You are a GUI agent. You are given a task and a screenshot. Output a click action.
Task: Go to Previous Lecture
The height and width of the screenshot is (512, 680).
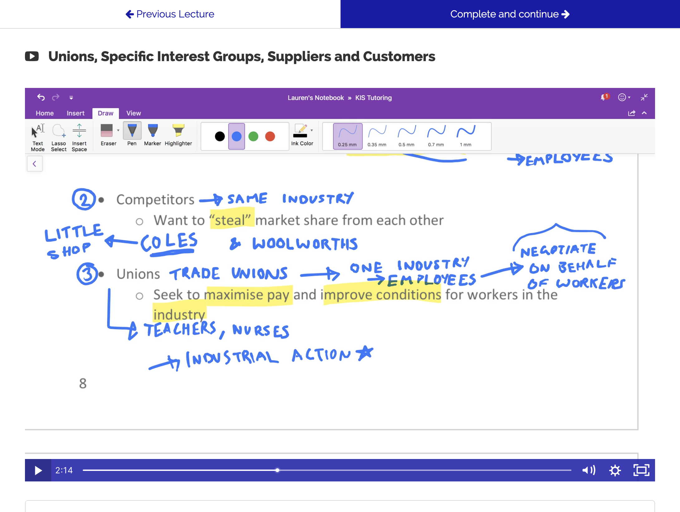pyautogui.click(x=170, y=14)
